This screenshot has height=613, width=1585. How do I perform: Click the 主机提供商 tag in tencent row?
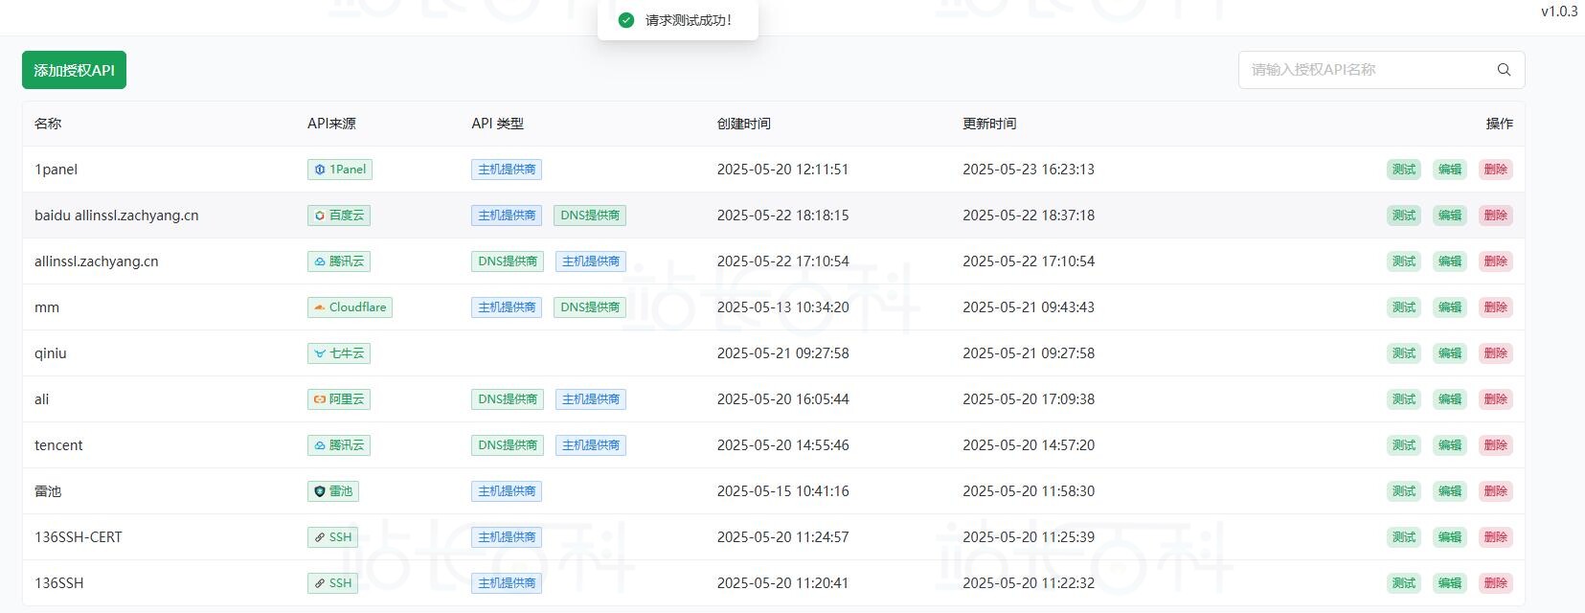tap(591, 445)
